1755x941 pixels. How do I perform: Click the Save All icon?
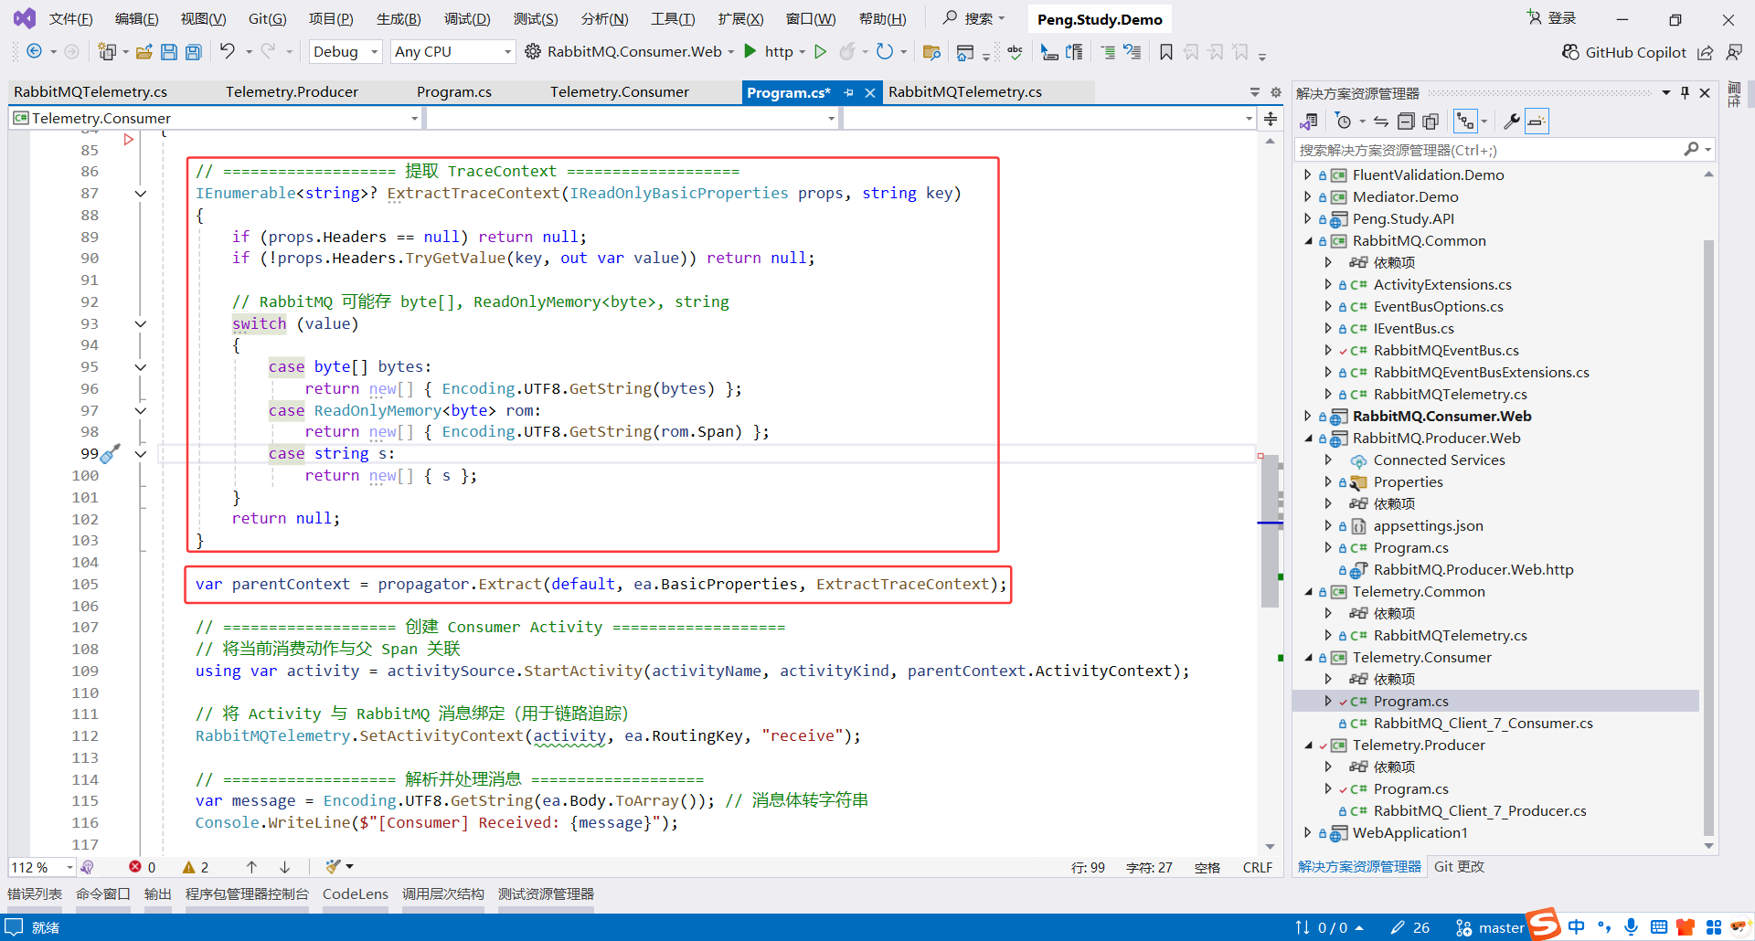coord(194,52)
